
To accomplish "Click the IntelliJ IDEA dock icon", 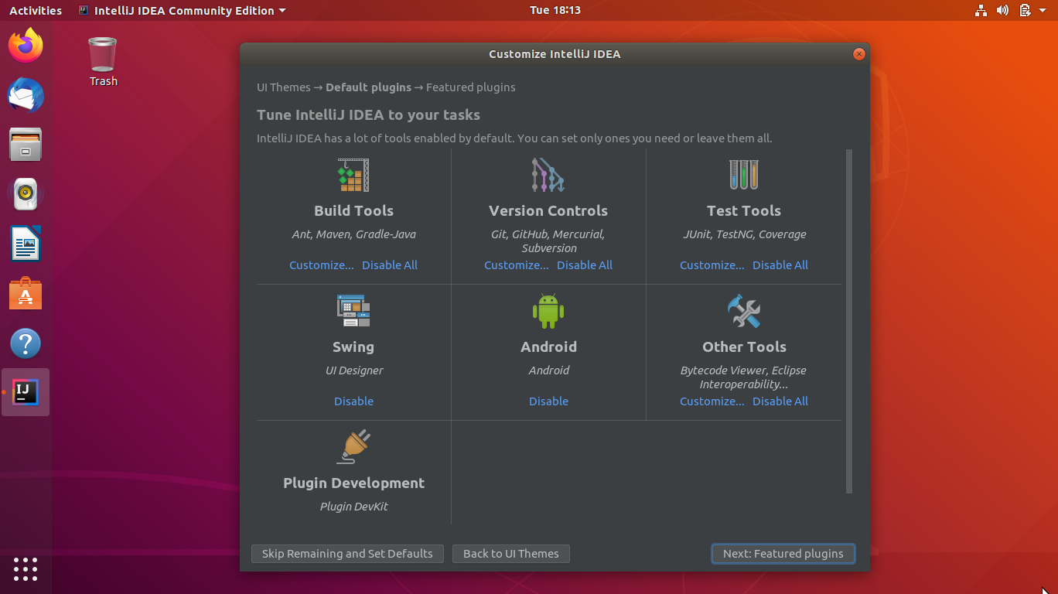I will (26, 392).
